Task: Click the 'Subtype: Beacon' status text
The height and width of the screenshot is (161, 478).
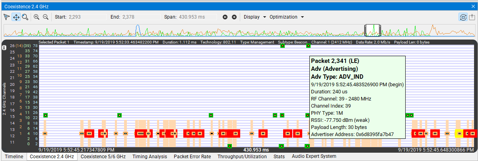Action: click(x=293, y=42)
